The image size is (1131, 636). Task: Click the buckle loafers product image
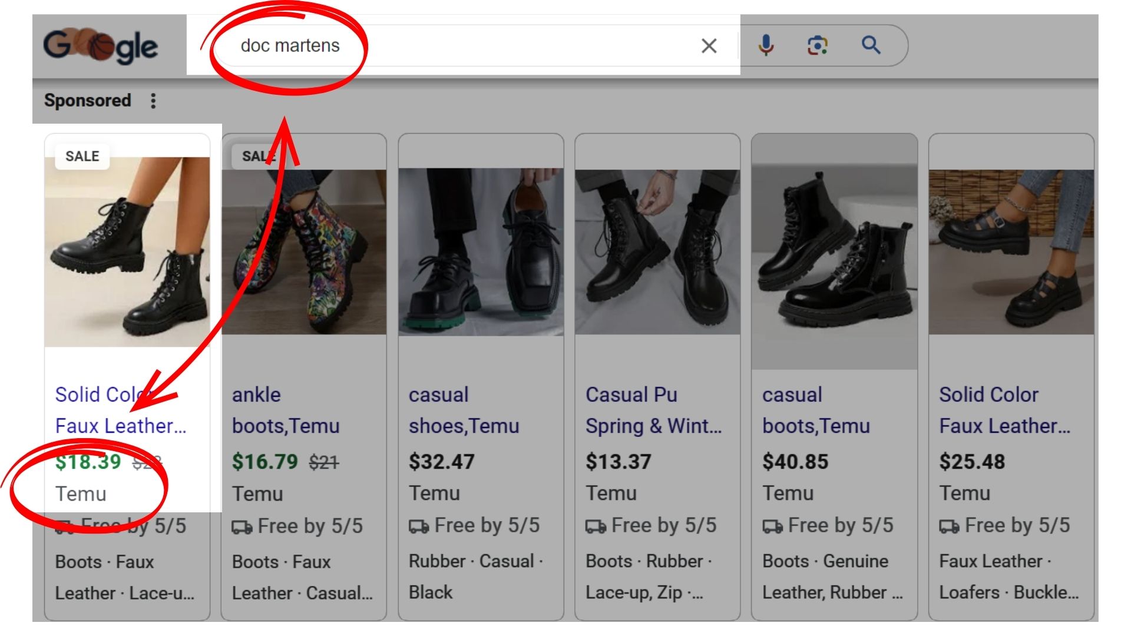(x=1011, y=252)
